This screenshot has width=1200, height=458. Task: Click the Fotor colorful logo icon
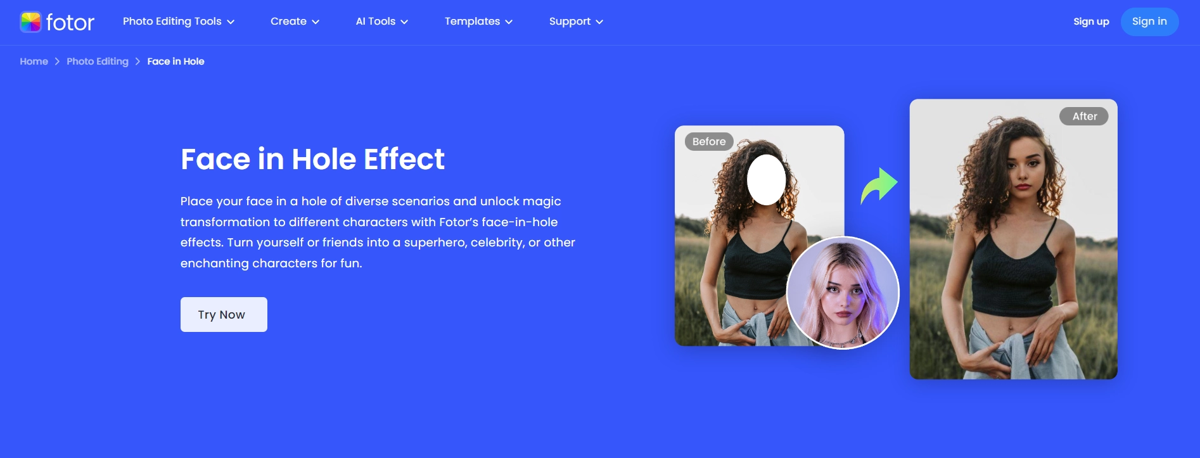(30, 22)
